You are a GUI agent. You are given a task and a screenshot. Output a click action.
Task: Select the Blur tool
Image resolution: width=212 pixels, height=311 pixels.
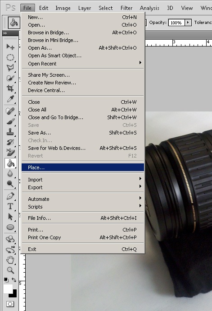[x=10, y=173]
